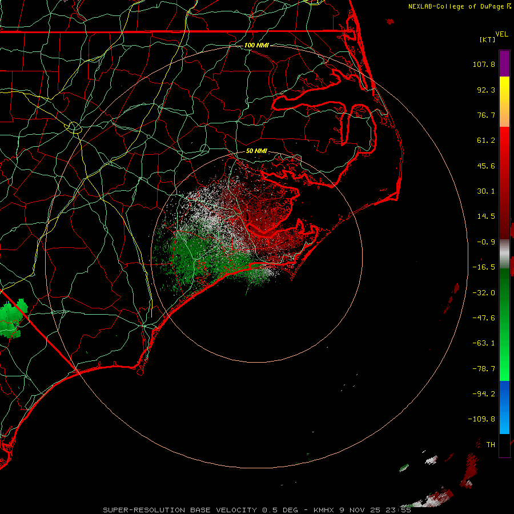Click the 45.6 legend value
514x514 pixels.
coord(486,166)
